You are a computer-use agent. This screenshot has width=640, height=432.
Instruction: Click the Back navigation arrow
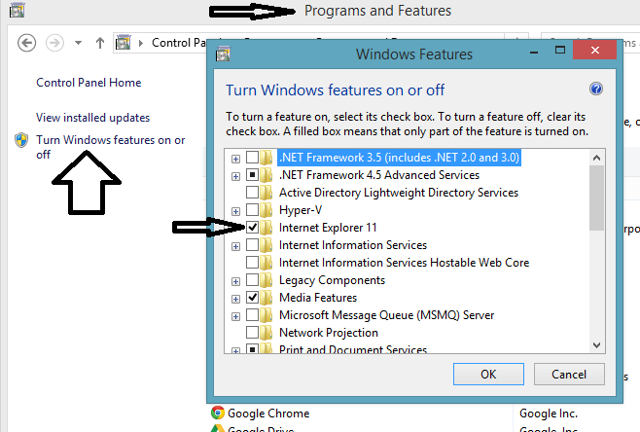click(27, 43)
